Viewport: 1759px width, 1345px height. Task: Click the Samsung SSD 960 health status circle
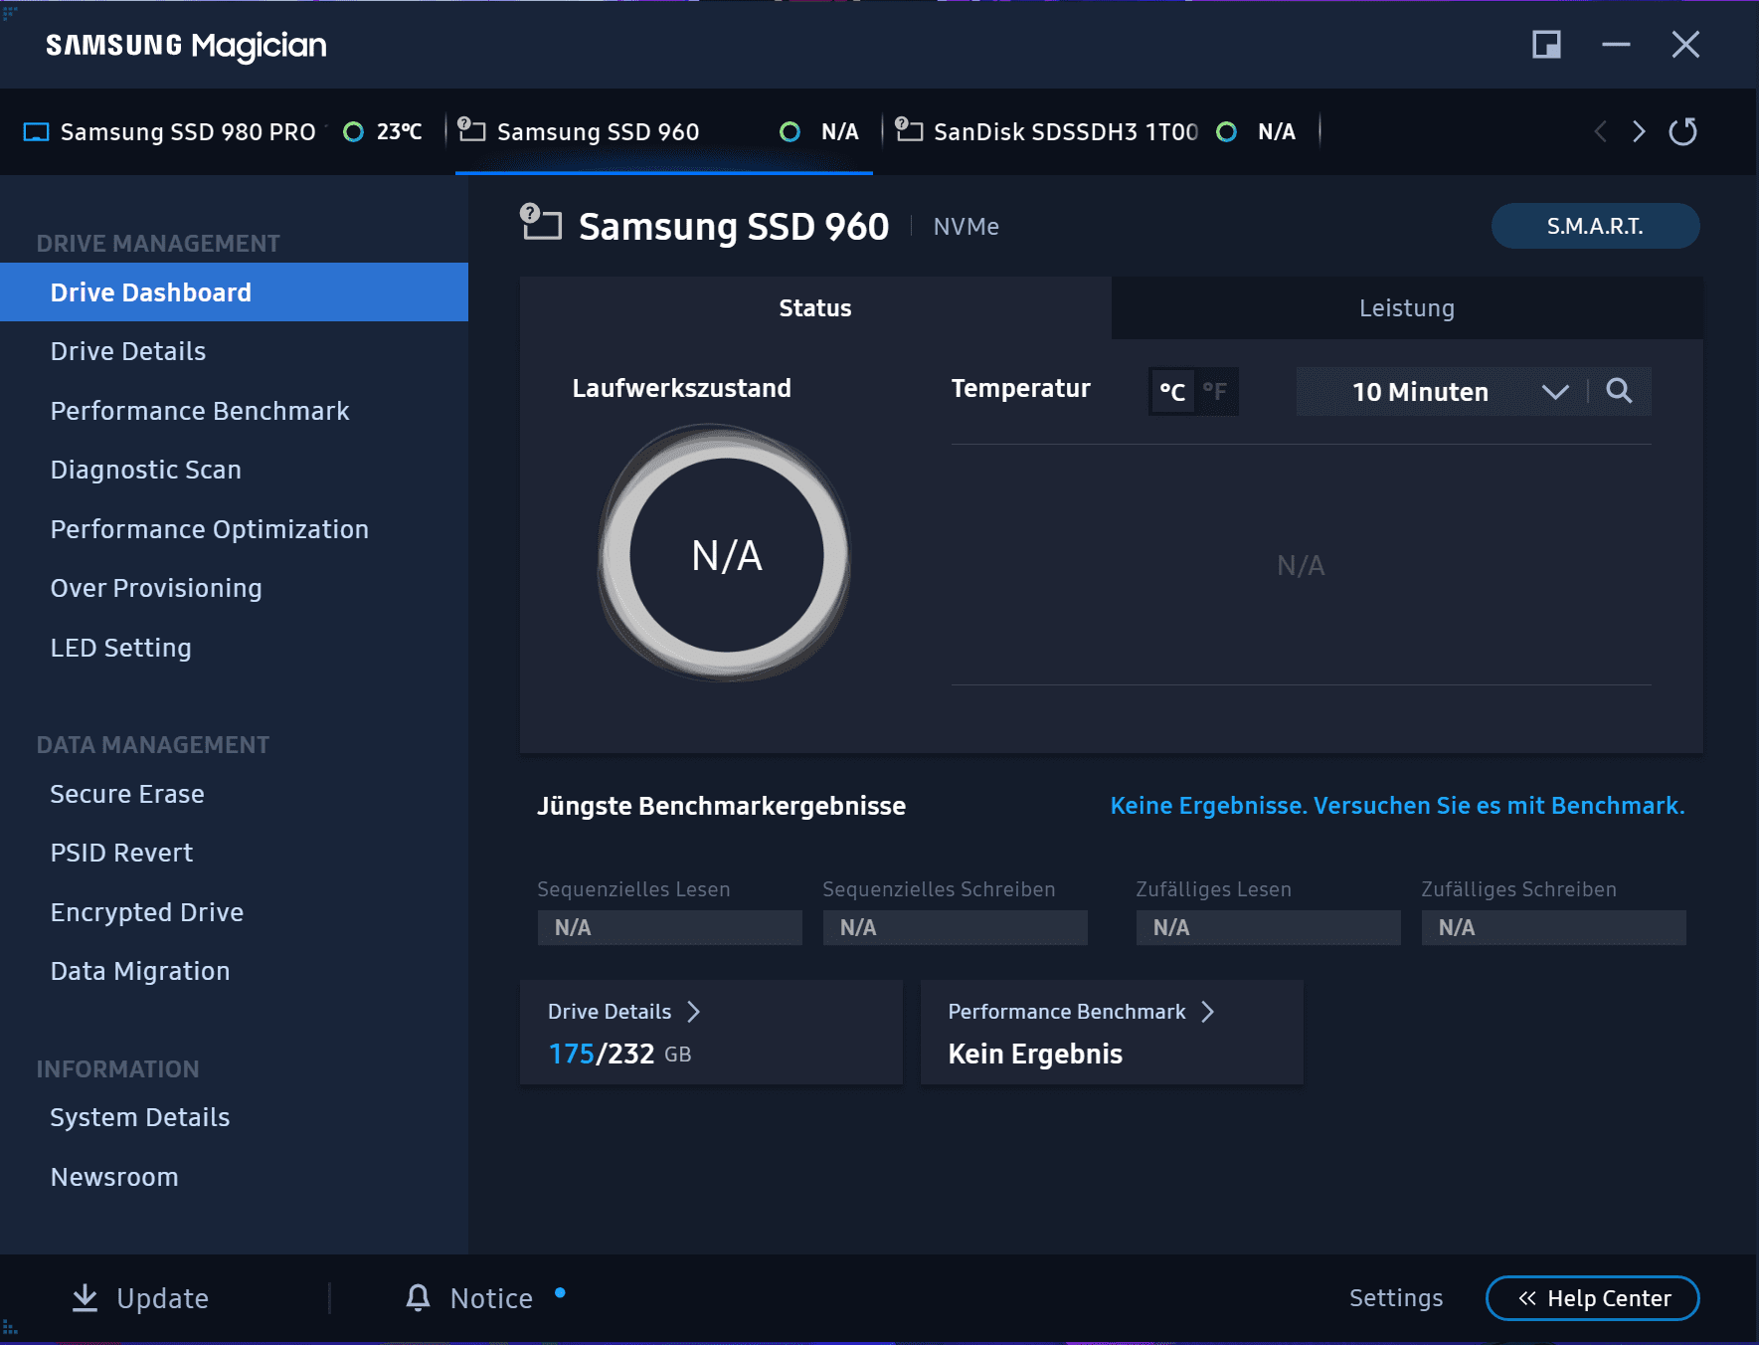(x=790, y=132)
